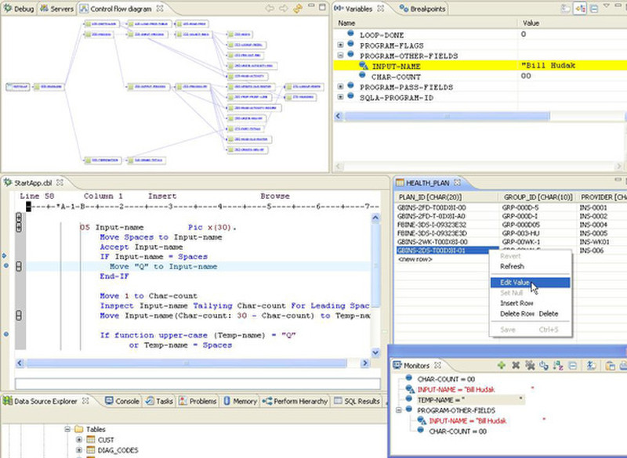Image resolution: width=627 pixels, height=458 pixels.
Task: Toggle the breakpoint marker beside Move Q line
Action: coord(5,266)
